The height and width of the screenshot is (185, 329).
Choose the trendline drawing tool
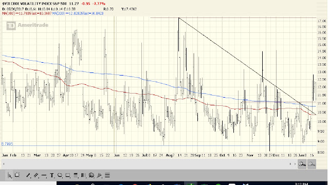28,175
